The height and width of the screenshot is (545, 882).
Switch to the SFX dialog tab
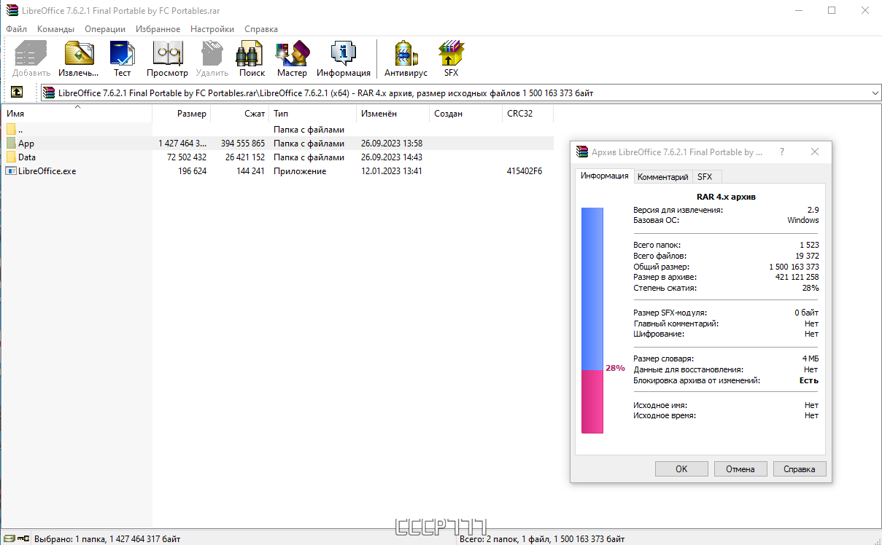tap(705, 177)
